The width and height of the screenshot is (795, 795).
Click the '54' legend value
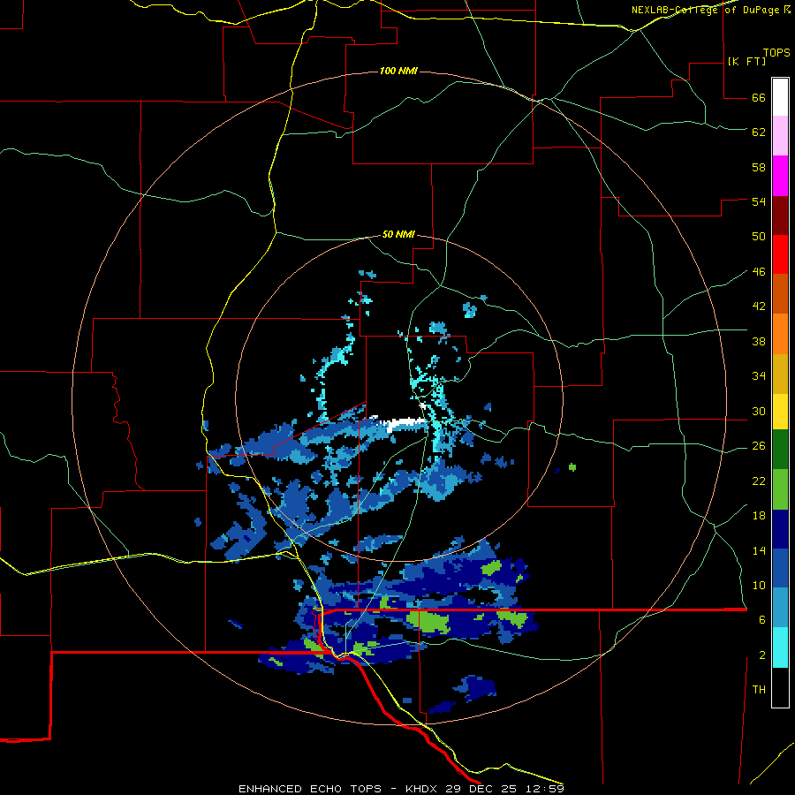pos(759,201)
